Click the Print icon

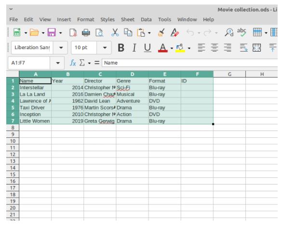86,33
